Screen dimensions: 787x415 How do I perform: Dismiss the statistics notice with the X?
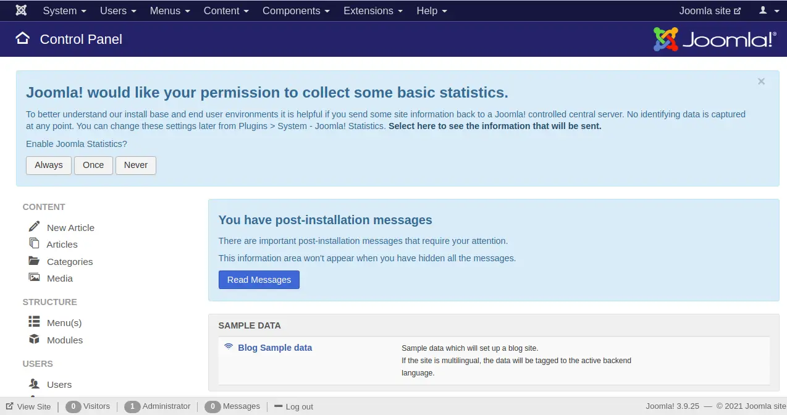tap(761, 82)
